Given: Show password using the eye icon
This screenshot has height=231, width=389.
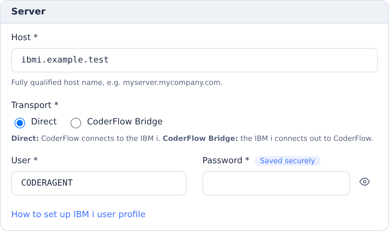Looking at the screenshot, I should (364, 182).
